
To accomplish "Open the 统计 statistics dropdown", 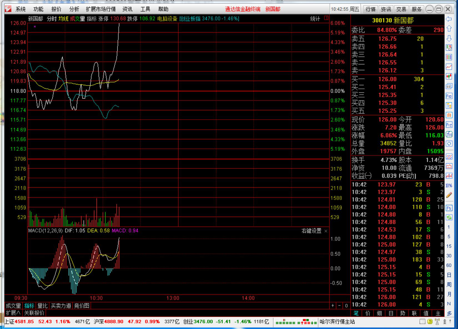I will click(x=315, y=19).
